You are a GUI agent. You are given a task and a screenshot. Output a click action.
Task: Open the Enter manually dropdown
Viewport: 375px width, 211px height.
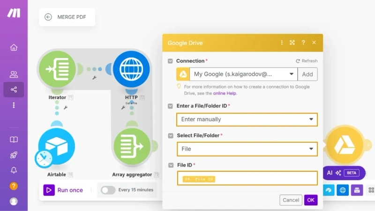[247, 119]
